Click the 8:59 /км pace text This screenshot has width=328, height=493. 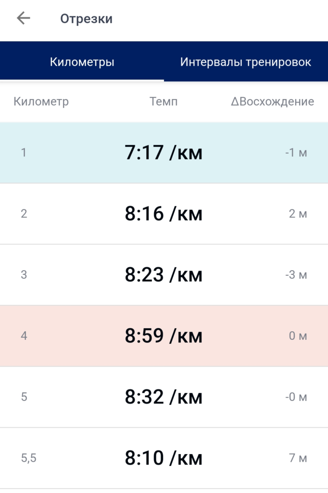164,336
